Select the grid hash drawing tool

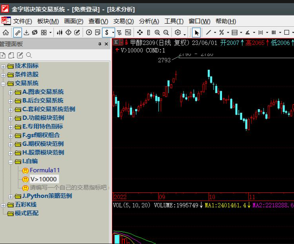(x=274, y=33)
